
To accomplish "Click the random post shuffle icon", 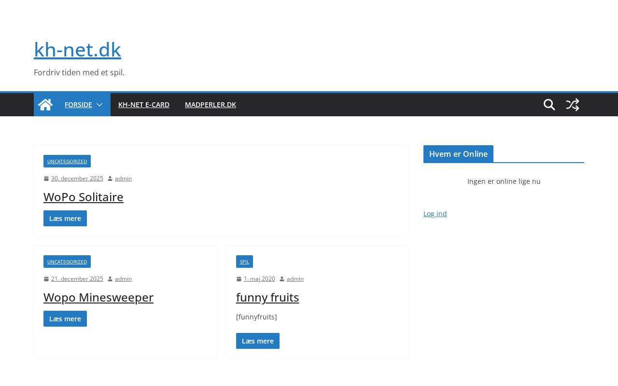I will coord(573,105).
